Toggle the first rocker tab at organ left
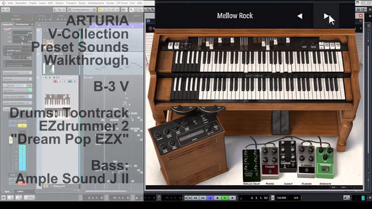 (x=171, y=45)
